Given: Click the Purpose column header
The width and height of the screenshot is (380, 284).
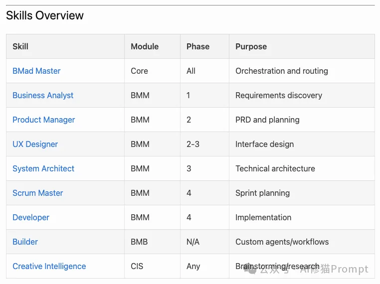Looking at the screenshot, I should point(251,46).
